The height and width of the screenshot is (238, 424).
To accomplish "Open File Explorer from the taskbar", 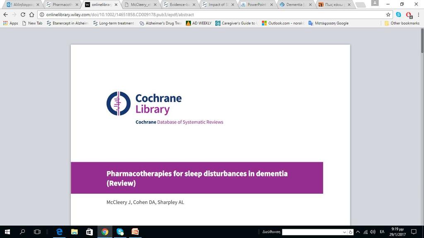I will (x=75, y=232).
